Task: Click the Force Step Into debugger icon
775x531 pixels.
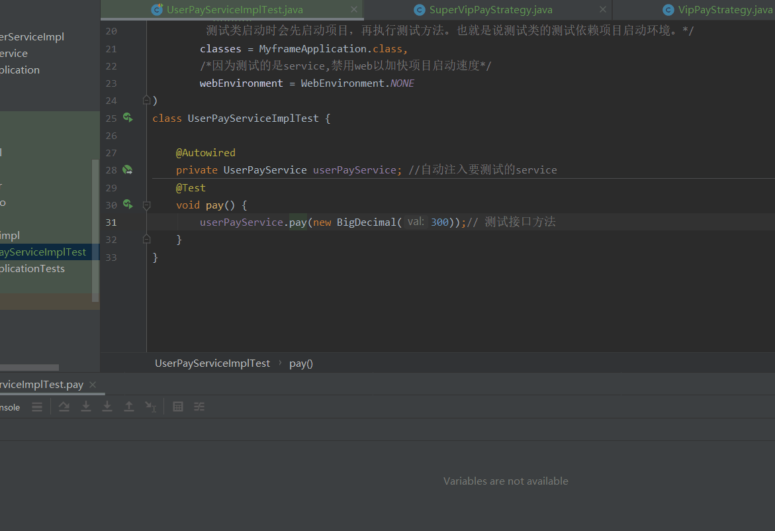Action: (x=107, y=407)
